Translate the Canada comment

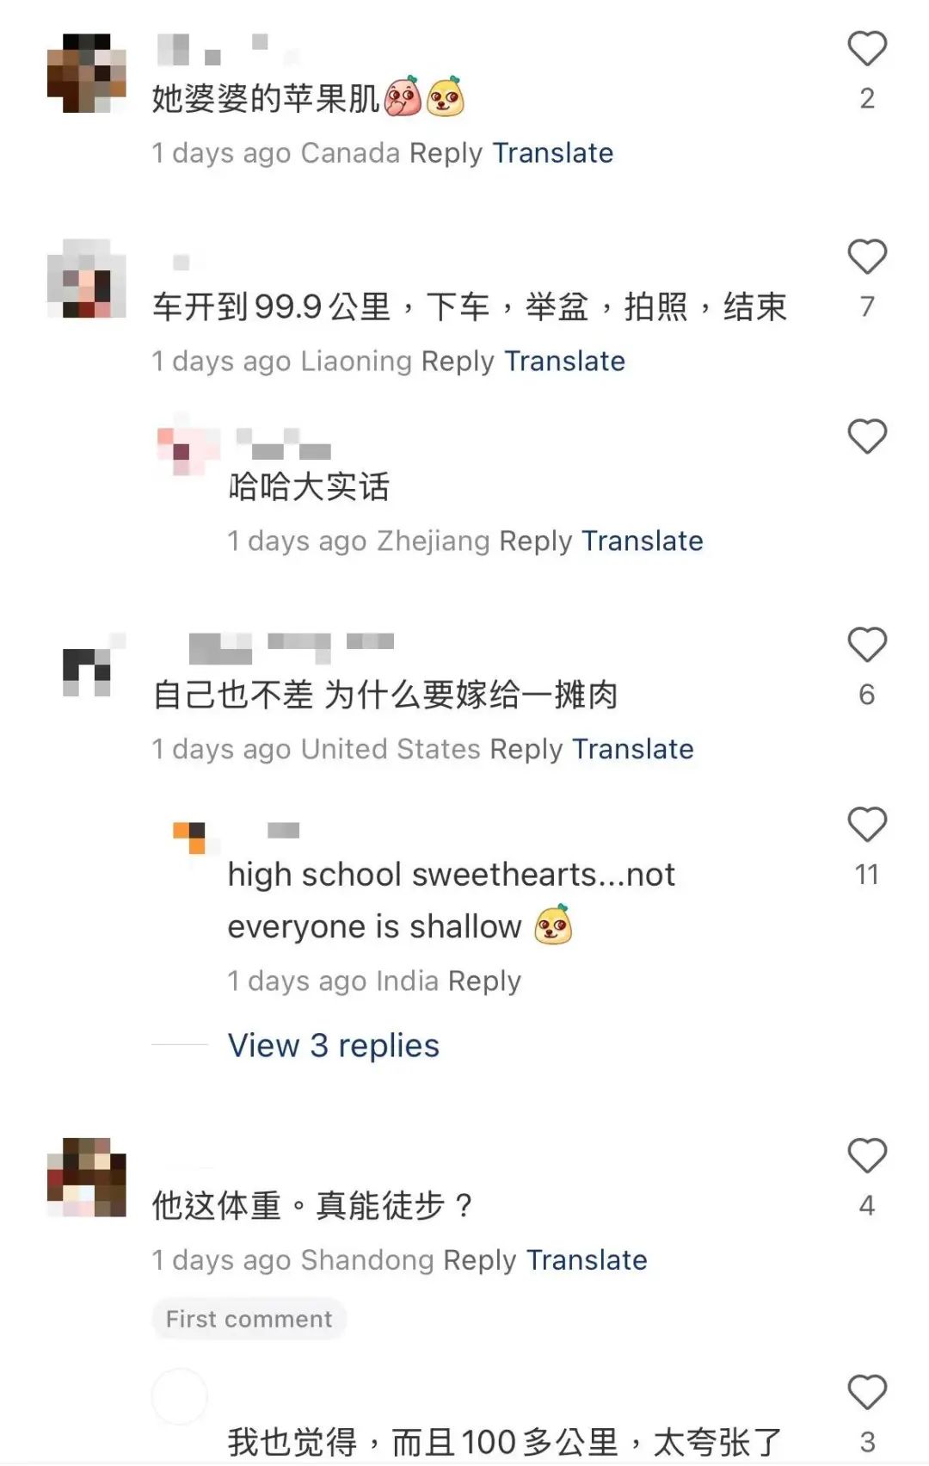point(553,153)
